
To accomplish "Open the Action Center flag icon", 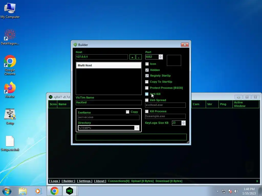I will (230, 191).
